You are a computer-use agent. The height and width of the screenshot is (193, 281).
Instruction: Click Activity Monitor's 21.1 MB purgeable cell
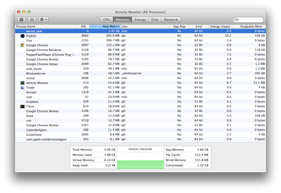259,83
